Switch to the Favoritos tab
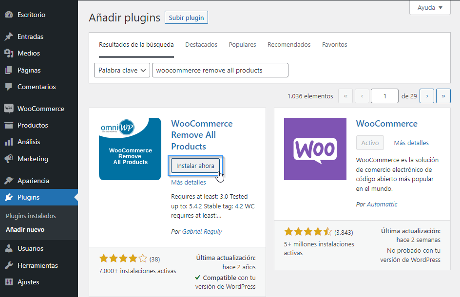 (x=334, y=45)
